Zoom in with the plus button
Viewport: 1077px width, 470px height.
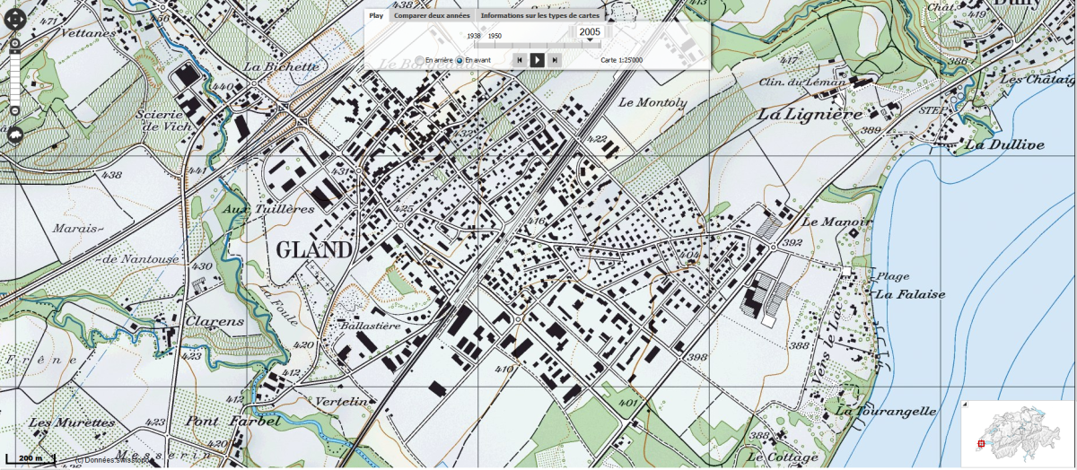point(15,42)
